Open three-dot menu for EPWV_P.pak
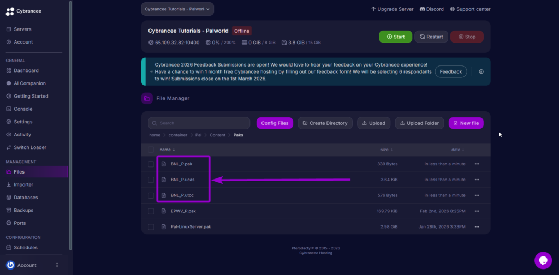559x275 pixels. [477, 211]
